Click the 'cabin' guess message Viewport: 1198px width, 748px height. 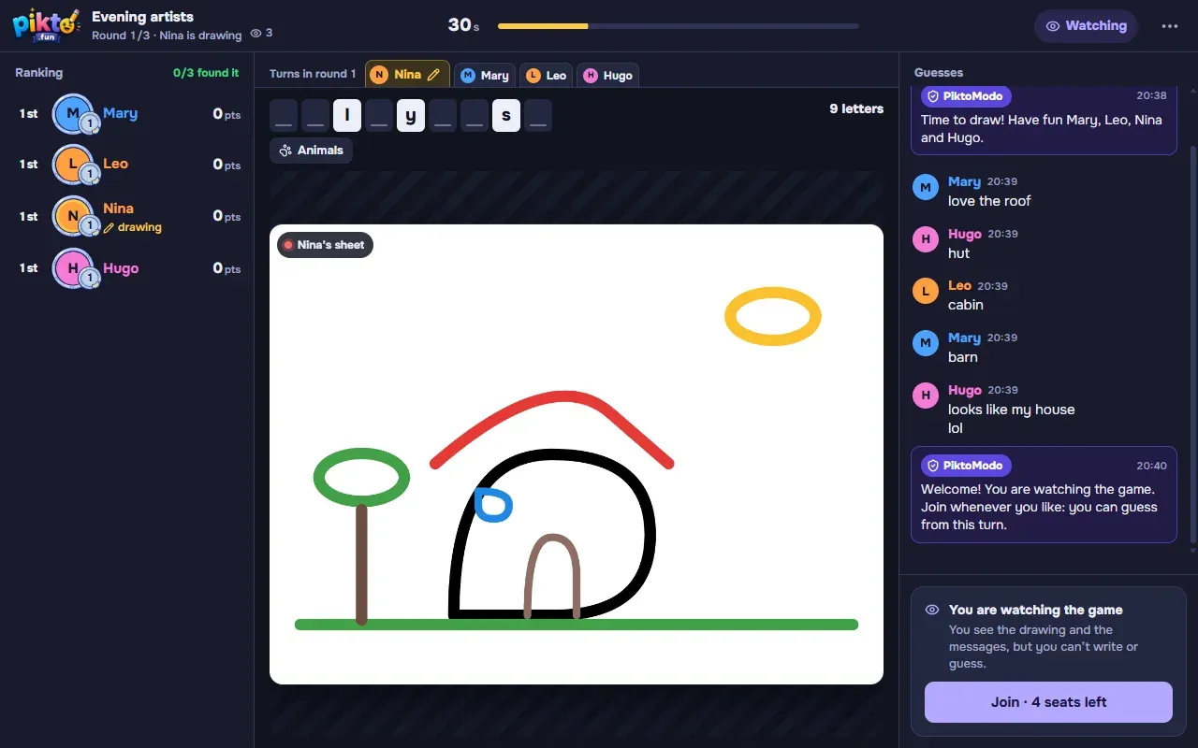966,305
